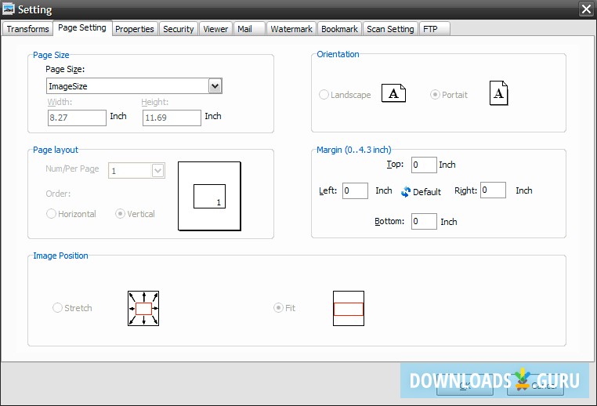Click the page layout preview thumbnail
Image resolution: width=597 pixels, height=406 pixels.
click(209, 197)
